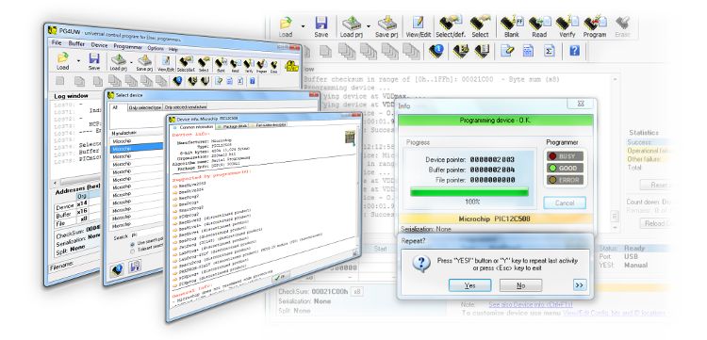Click Load icon in large background toolbar
The height and width of the screenshot is (340, 707).
(x=286, y=26)
